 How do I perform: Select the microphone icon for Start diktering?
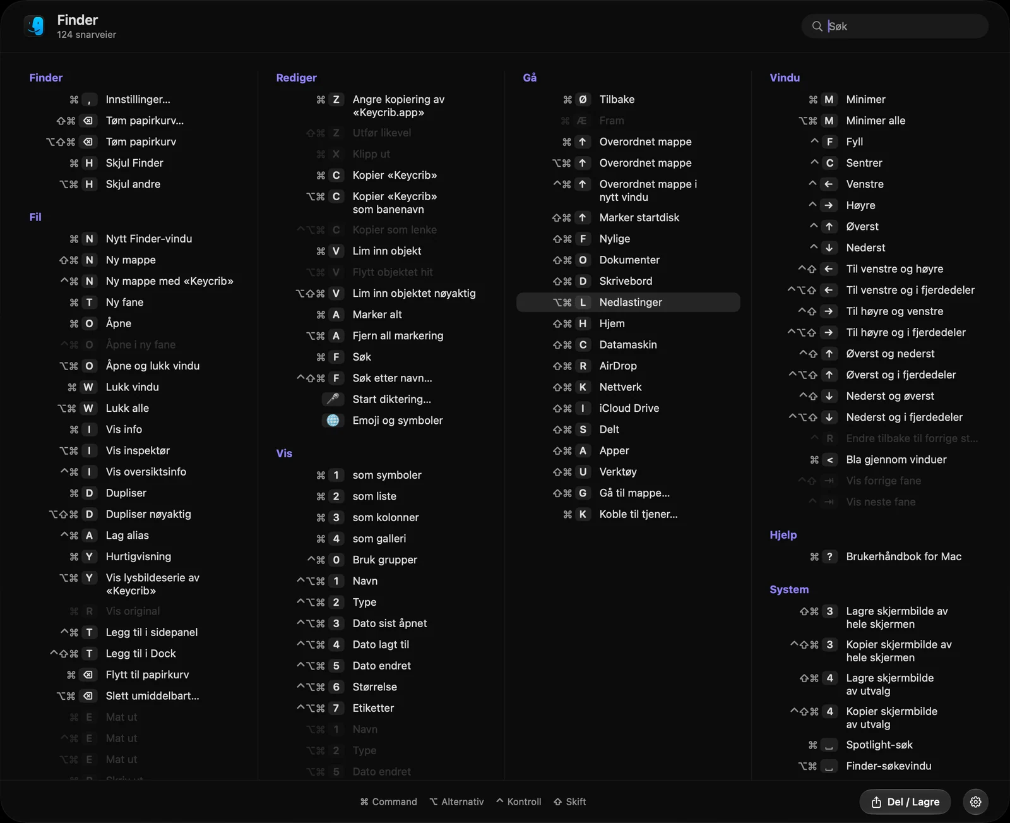point(333,399)
